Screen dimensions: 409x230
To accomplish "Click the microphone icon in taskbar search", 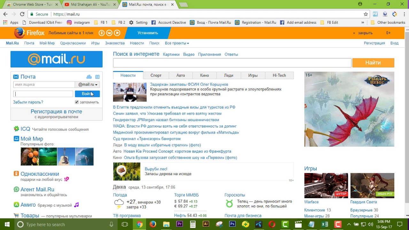I will pos(111,224).
